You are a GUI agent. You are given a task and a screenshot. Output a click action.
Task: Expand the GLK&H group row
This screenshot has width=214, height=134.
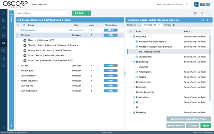click(x=18, y=65)
